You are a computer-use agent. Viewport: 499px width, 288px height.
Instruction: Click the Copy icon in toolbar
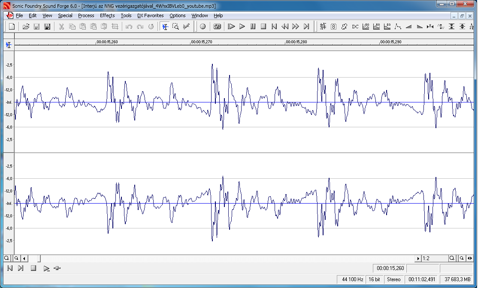pyautogui.click(x=72, y=27)
